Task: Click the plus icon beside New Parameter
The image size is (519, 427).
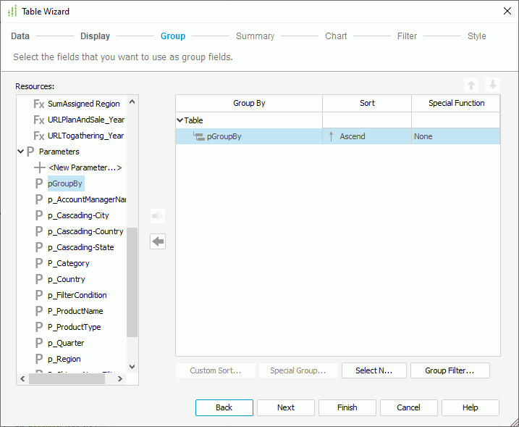Action: click(39, 167)
